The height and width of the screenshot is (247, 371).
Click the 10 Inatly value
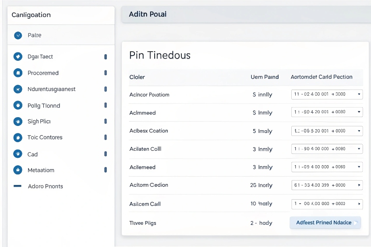[x=261, y=204]
